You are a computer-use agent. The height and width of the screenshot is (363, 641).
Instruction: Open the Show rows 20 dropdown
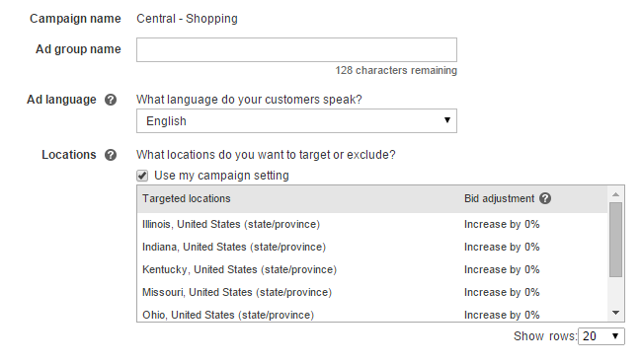(x=601, y=336)
